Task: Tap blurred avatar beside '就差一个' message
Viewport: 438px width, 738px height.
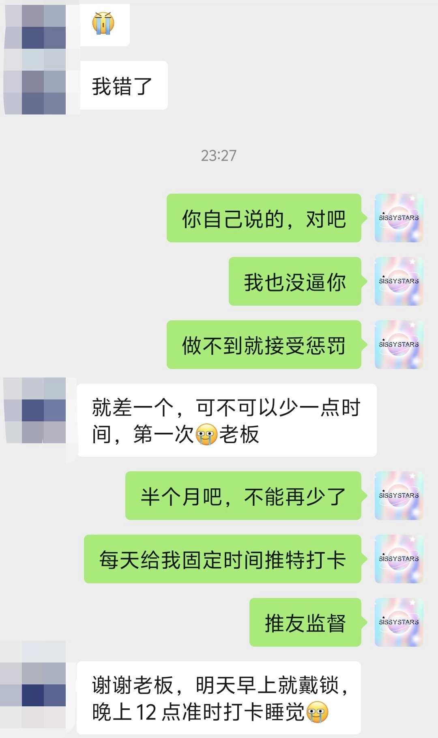Action: [x=34, y=410]
